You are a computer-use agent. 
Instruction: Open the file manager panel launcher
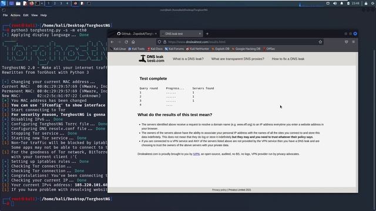tap(18, 4)
